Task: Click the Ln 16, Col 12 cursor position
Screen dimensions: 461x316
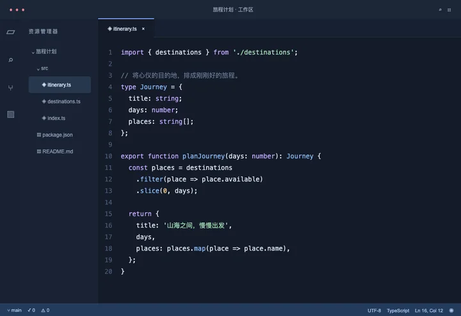Action: (428, 310)
